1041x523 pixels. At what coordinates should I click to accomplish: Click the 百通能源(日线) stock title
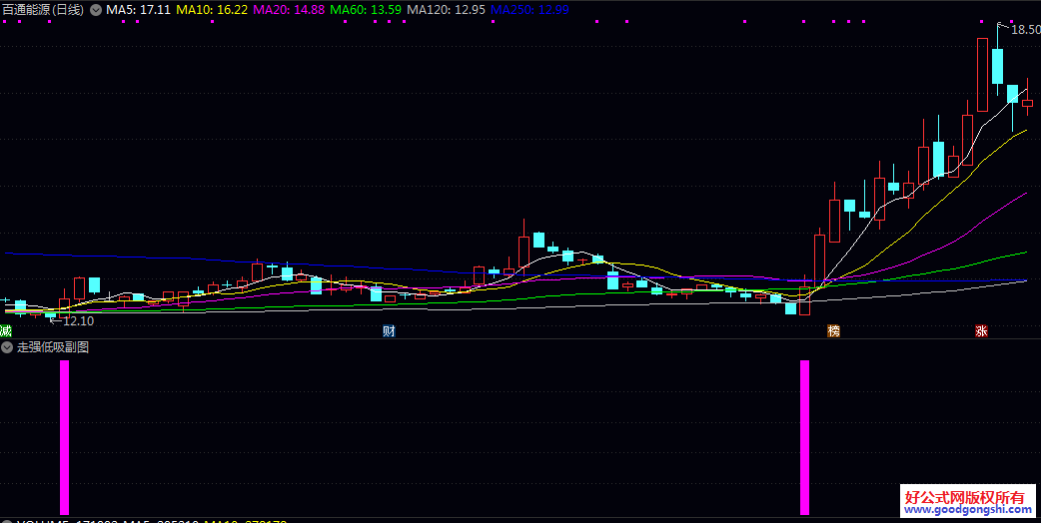click(x=42, y=9)
